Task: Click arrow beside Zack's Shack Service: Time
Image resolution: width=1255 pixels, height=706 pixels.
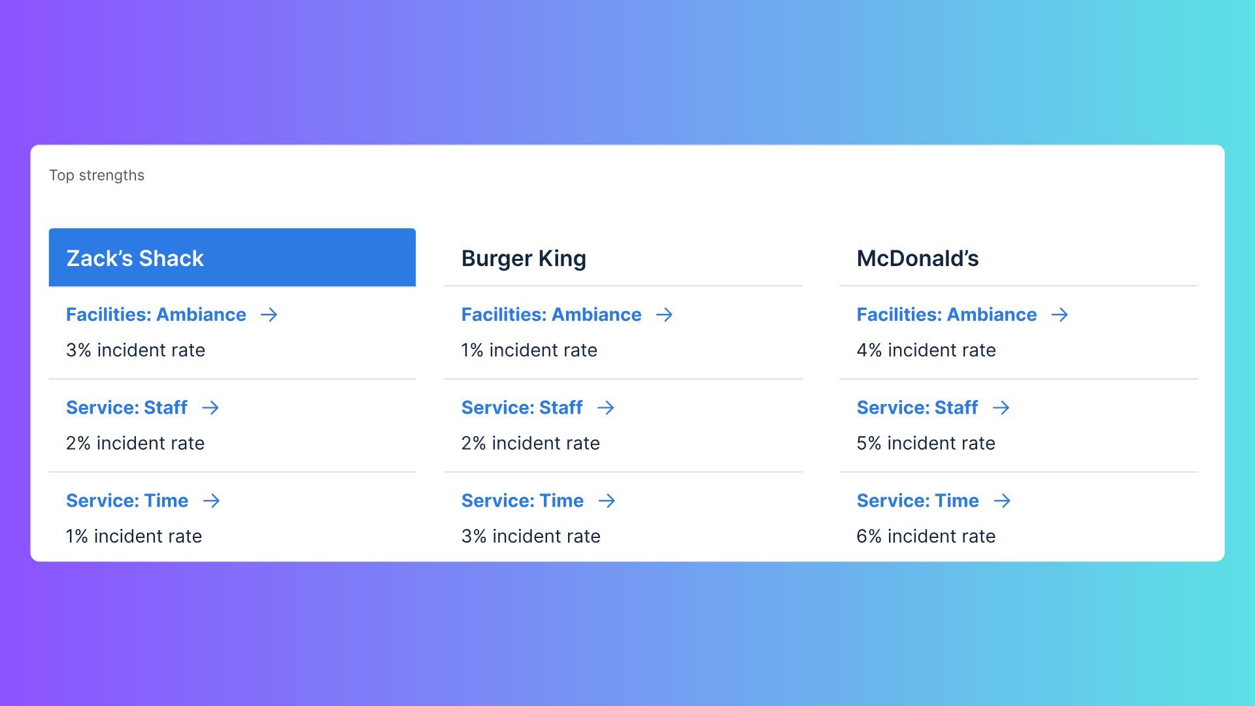Action: coord(211,501)
